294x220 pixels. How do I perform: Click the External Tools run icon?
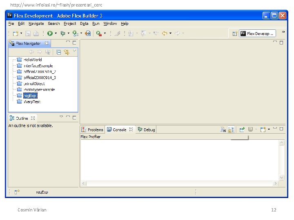coord(99,33)
